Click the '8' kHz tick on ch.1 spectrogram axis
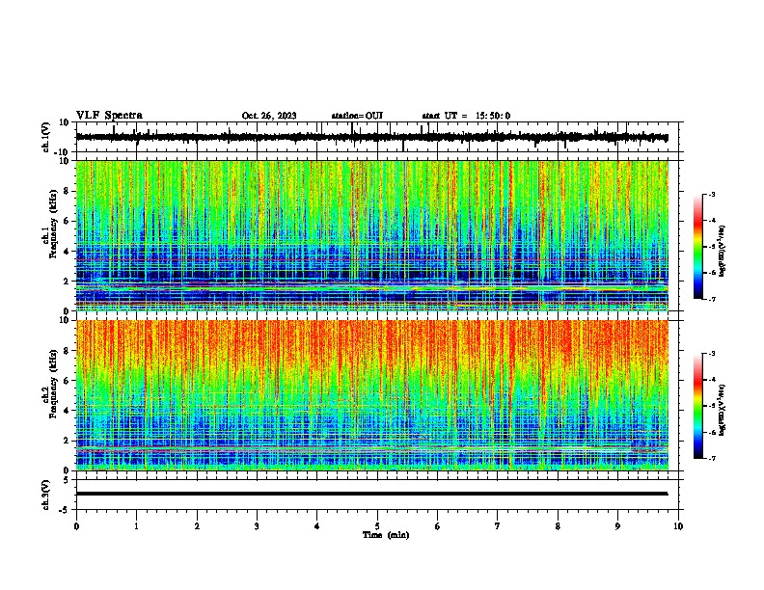The image size is (764, 590). [x=68, y=191]
